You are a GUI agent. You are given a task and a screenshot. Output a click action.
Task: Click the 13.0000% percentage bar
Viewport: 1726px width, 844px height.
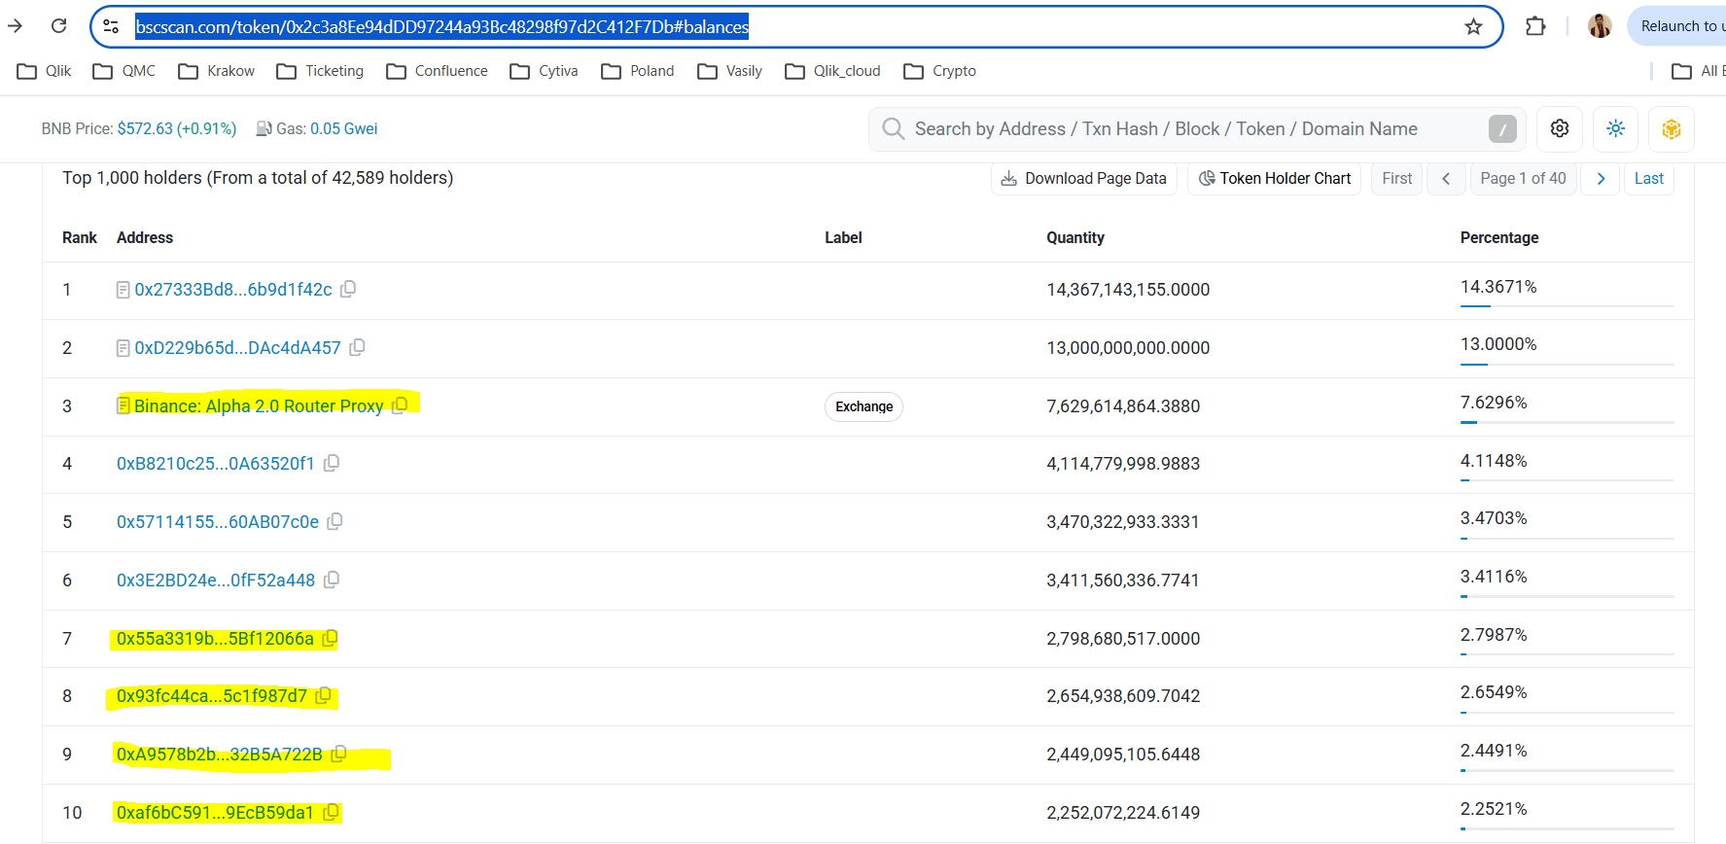[x=1567, y=365]
